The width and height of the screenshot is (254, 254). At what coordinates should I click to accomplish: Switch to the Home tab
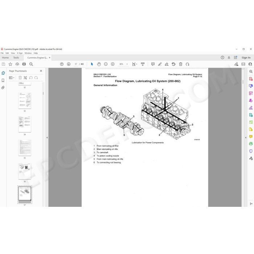point(5,58)
